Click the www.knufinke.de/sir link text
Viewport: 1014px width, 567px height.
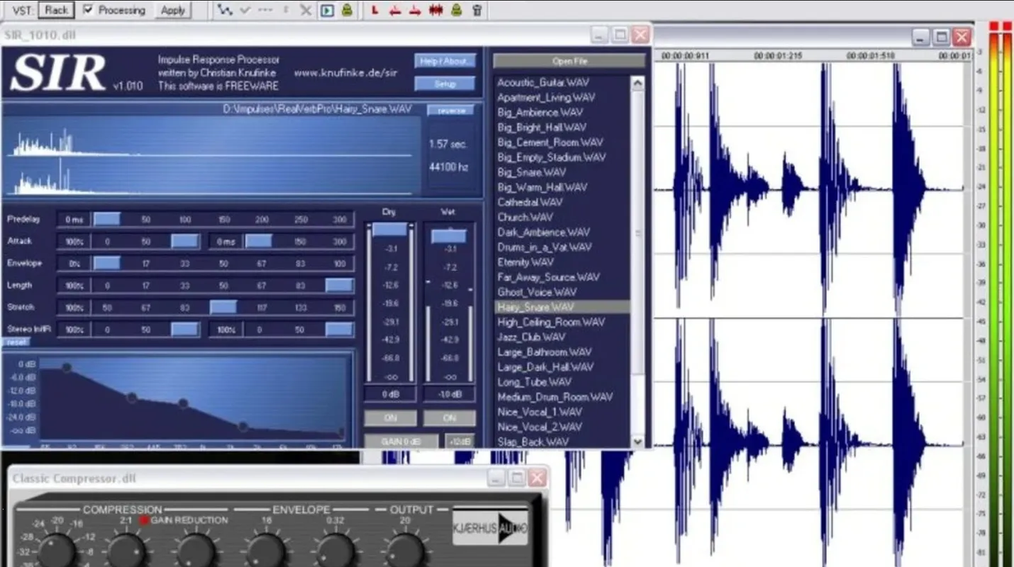point(345,73)
